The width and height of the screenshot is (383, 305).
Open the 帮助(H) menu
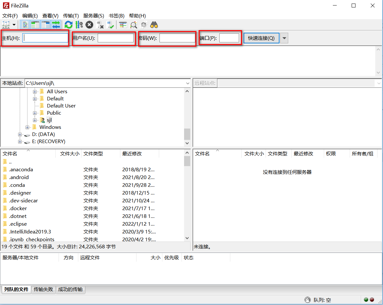137,16
